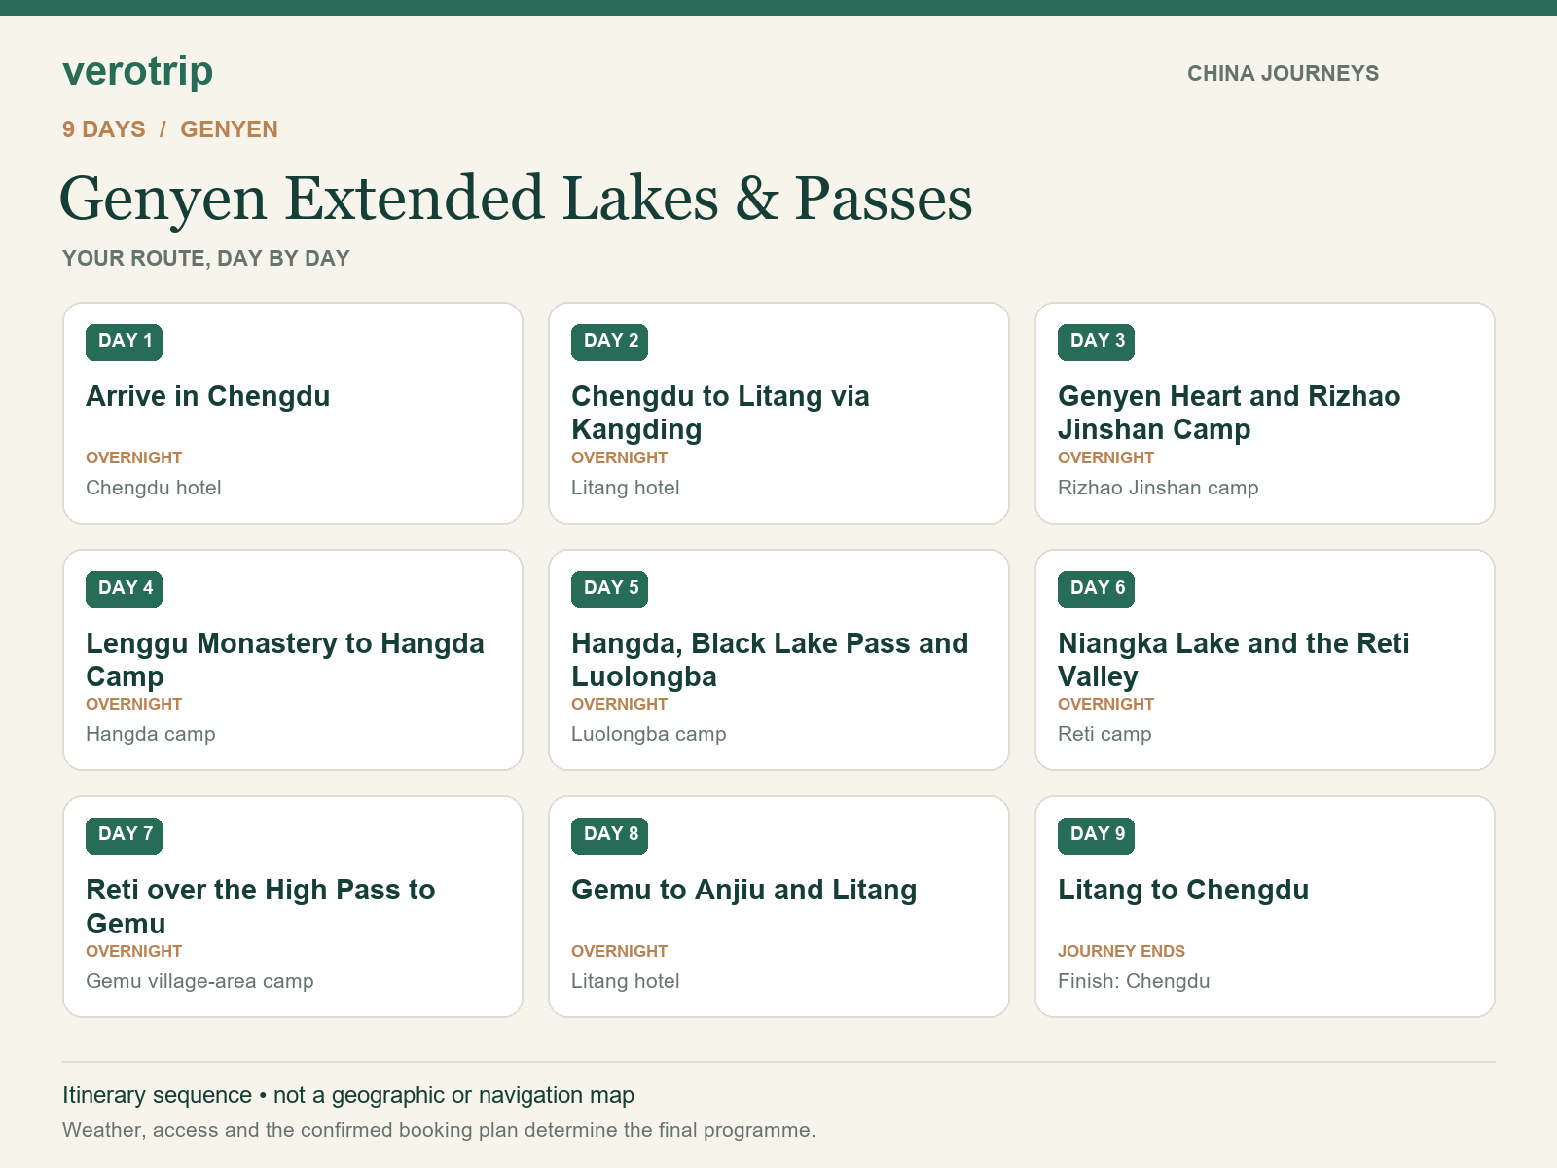Click the verotrip logo
The image size is (1557, 1168).
point(137,71)
